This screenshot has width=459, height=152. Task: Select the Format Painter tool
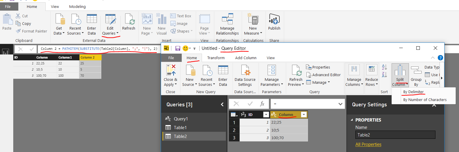click(31, 31)
